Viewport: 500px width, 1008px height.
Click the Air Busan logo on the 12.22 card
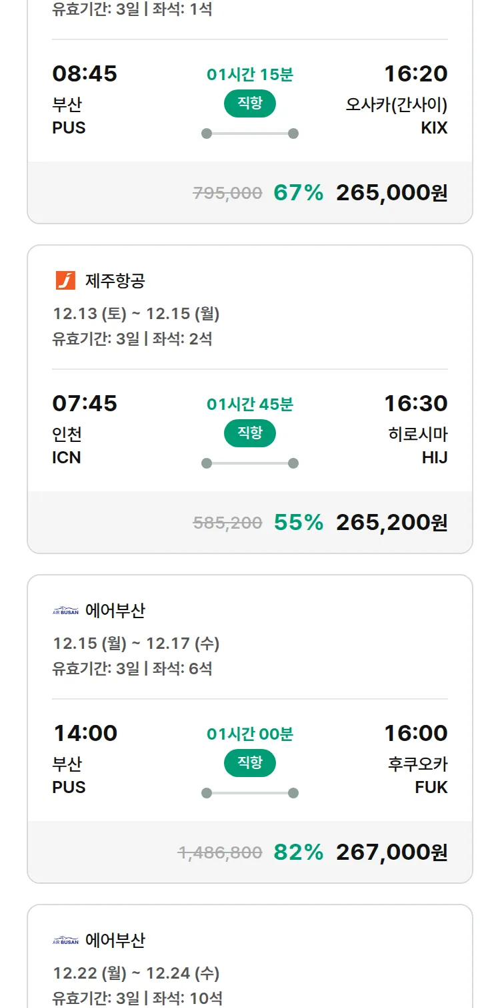pos(65,940)
